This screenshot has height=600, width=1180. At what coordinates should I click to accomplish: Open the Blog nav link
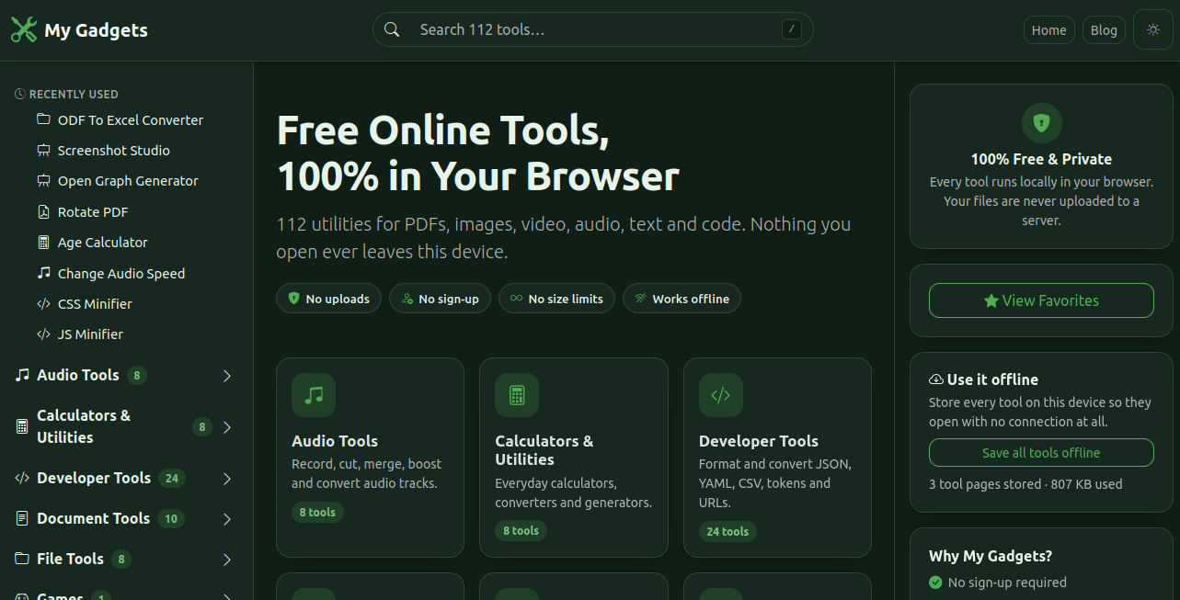pos(1104,29)
